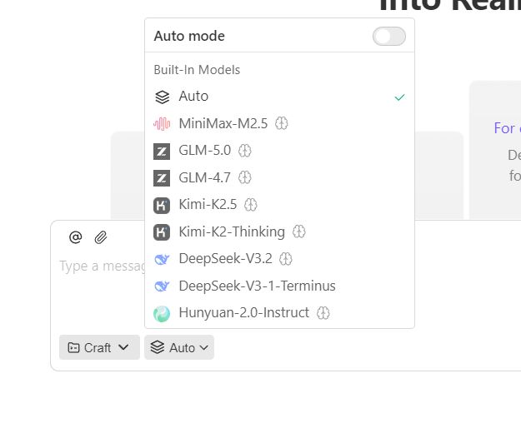
Task: Click the brain icon beside Hunyuan-2.0-Instruct
Action: (323, 312)
